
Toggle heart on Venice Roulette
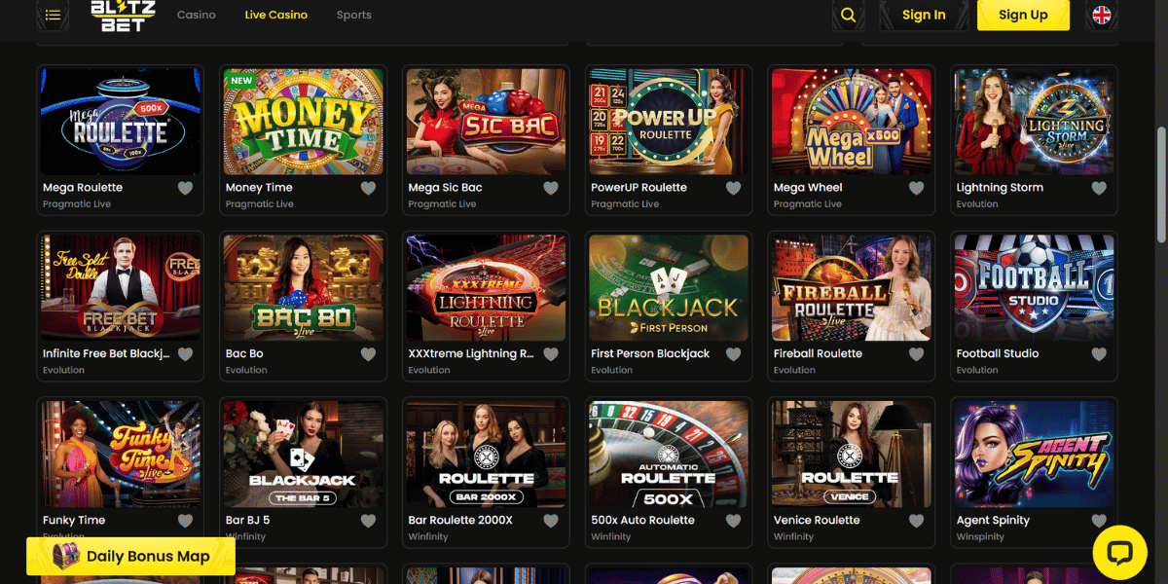pos(916,521)
